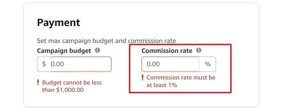Screen dimensions: 284x108
Task: Click the exclamation icon beside commission rate error
Action: tap(142, 77)
